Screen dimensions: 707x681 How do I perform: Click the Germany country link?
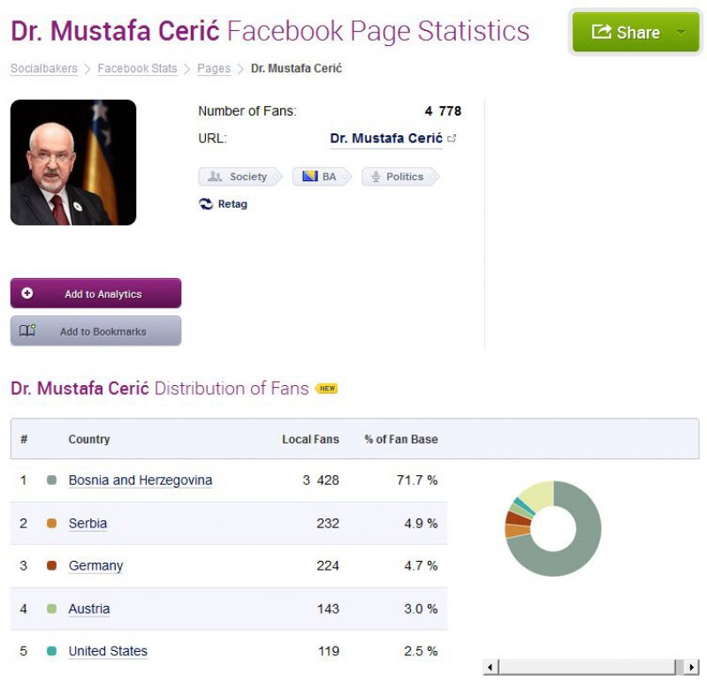point(95,565)
